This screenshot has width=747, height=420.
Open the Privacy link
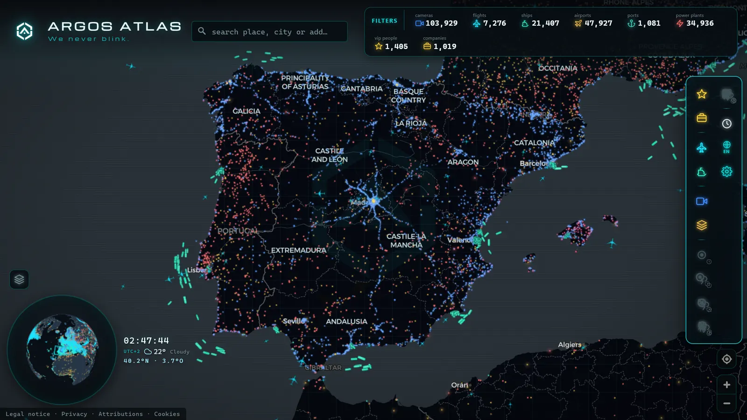click(x=74, y=414)
